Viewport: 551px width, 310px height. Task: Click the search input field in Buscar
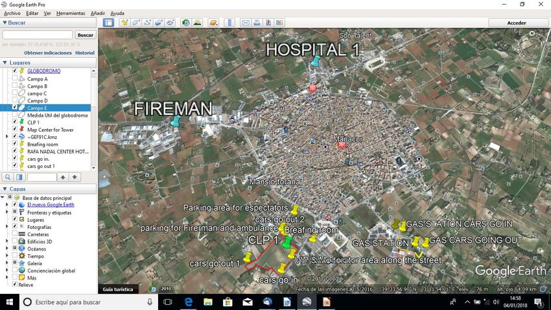tap(38, 35)
